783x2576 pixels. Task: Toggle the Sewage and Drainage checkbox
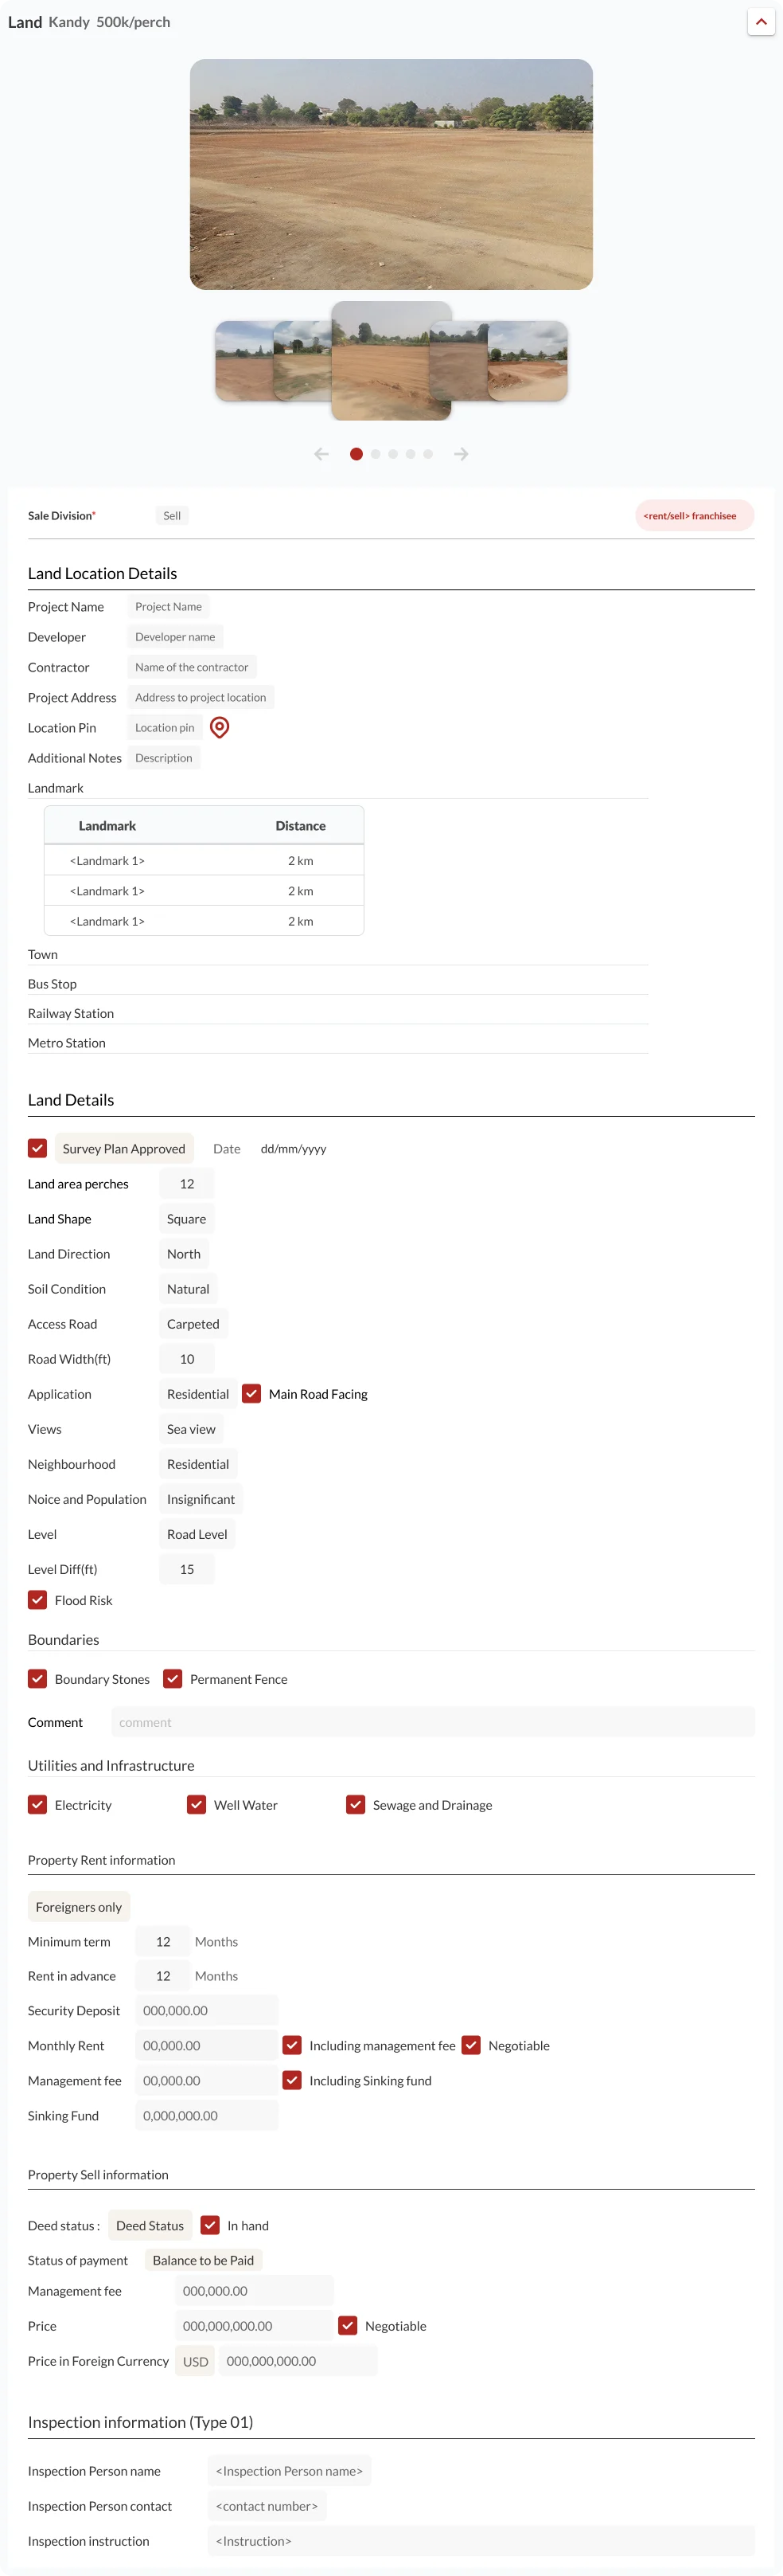click(356, 1805)
